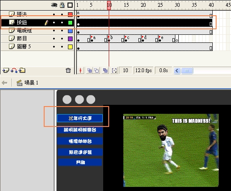Lock the 電視框 layer via its lock dot
Image resolution: width=231 pixels, height=191 pixels.
(x=62, y=31)
